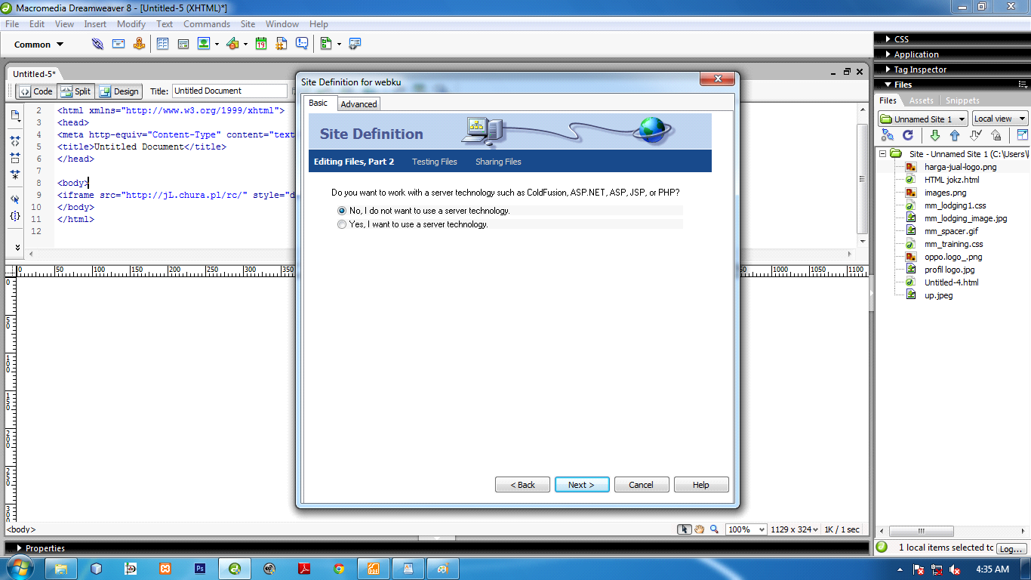Insert a Hyperlink from Common toolbar
The height and width of the screenshot is (580, 1031).
pyautogui.click(x=97, y=44)
